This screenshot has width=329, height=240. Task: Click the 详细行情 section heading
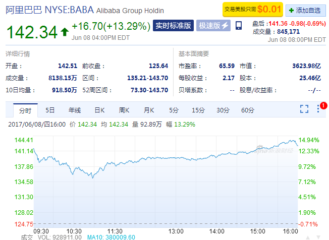(x=18, y=54)
